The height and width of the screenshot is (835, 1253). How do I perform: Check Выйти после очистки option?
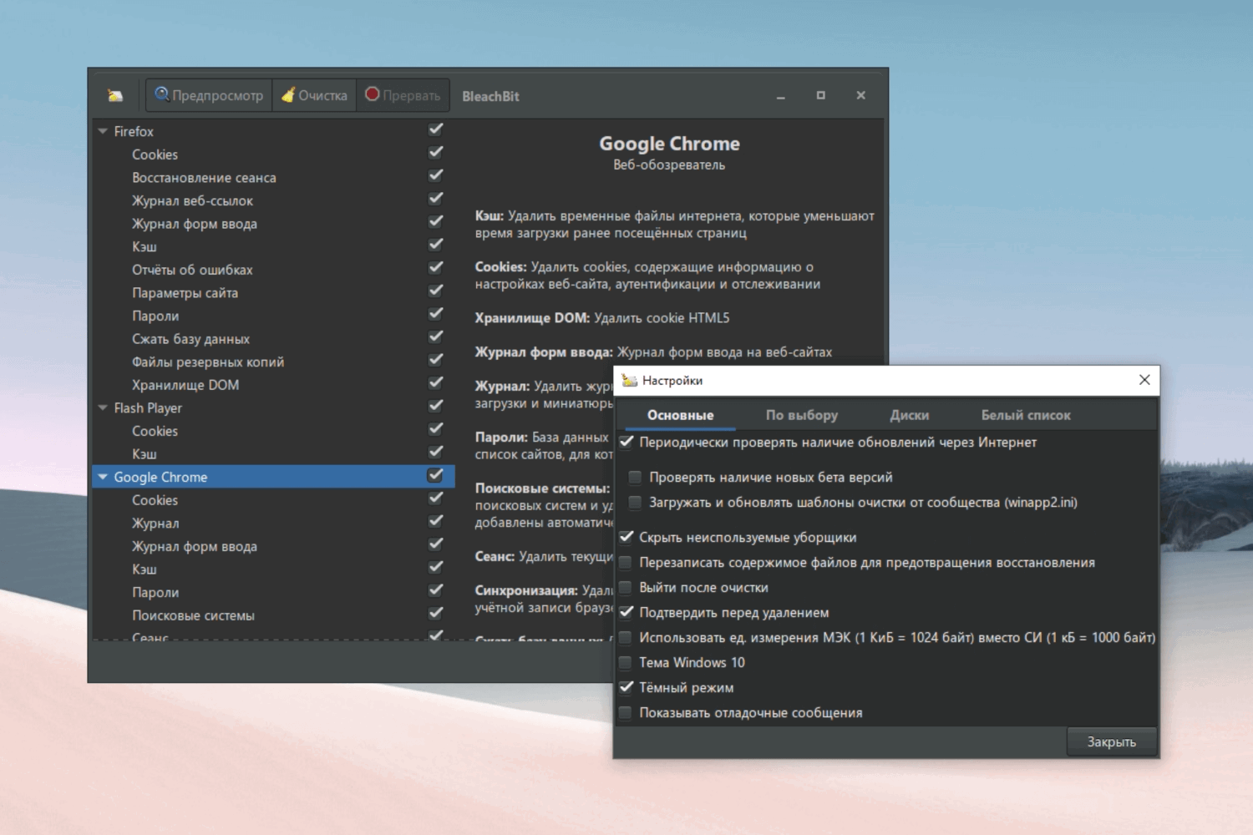626,587
